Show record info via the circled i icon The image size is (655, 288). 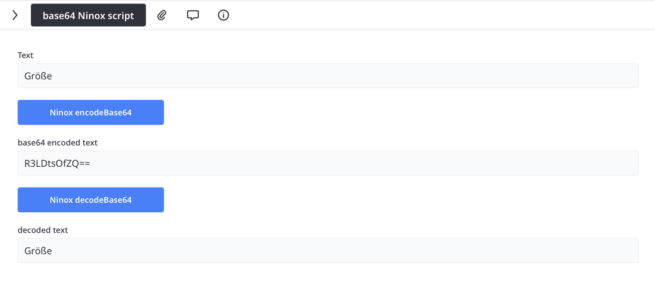point(223,15)
